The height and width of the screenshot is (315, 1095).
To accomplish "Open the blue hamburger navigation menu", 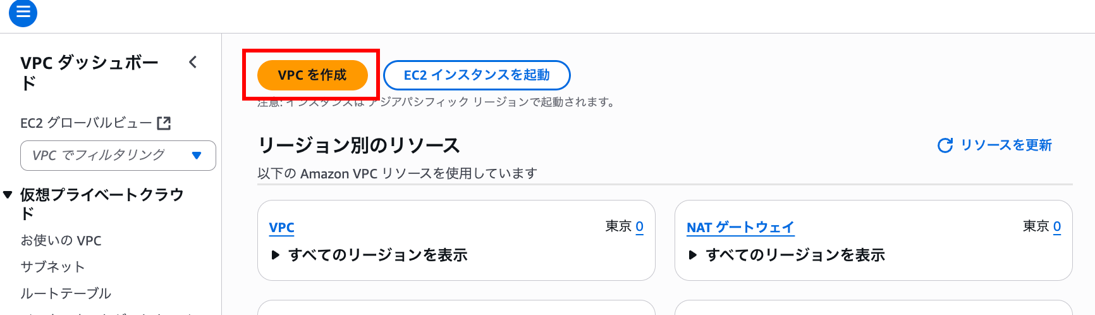I will tap(23, 12).
